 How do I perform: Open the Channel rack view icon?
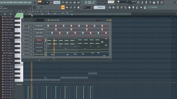click(x=118, y=7)
